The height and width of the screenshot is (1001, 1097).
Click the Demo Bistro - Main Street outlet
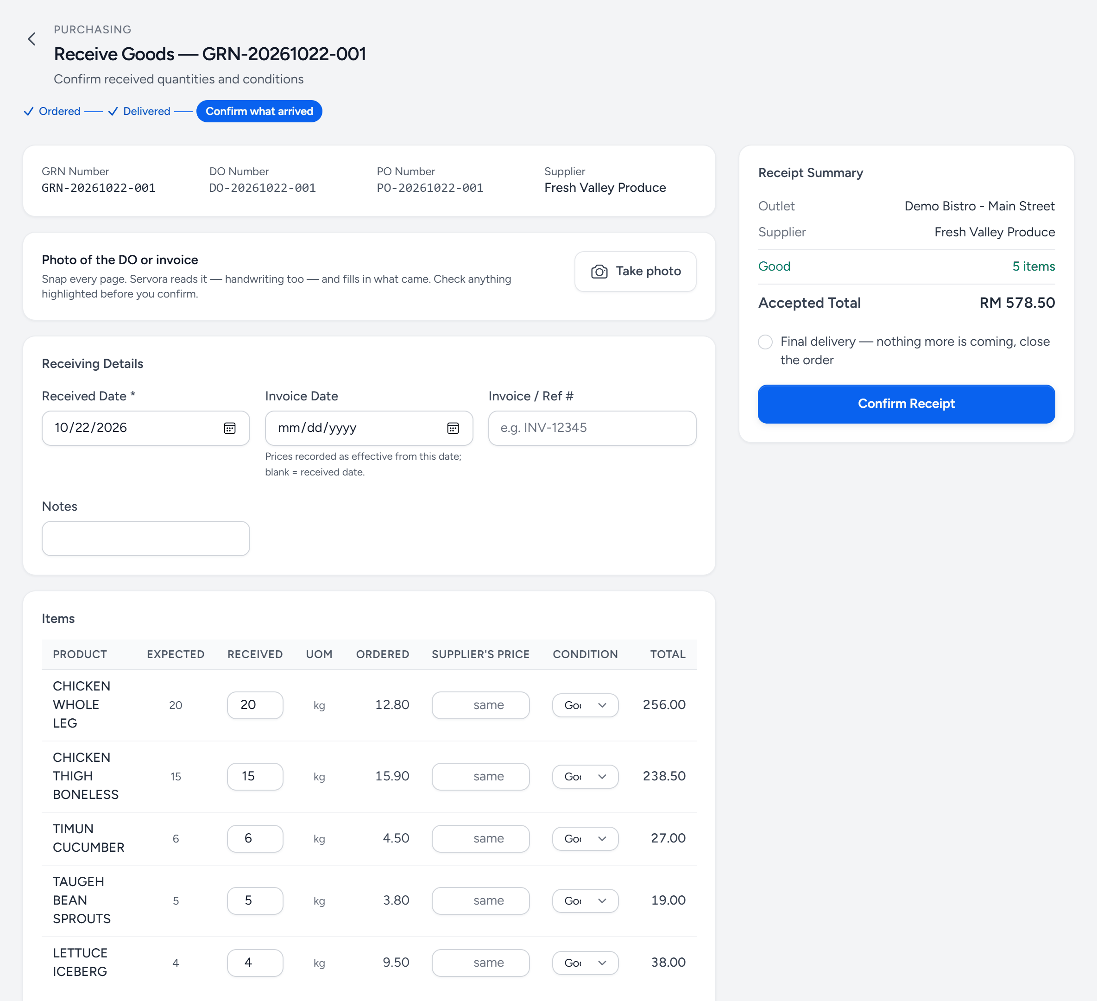[x=979, y=206]
